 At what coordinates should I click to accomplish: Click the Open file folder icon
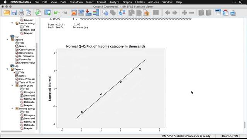coord(7,13)
